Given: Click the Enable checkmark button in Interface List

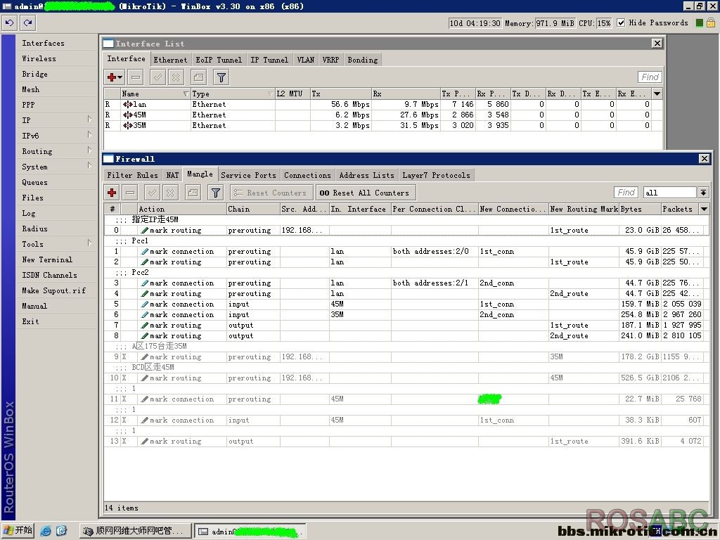Looking at the screenshot, I should [157, 77].
